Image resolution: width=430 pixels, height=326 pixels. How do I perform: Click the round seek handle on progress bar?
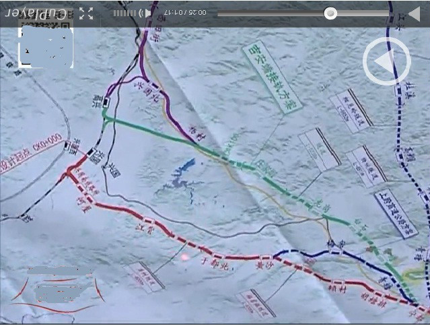[x=330, y=13]
